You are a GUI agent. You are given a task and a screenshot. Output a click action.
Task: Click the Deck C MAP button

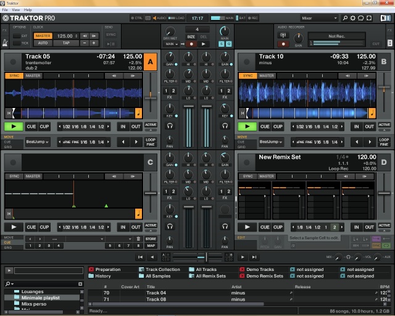[x=151, y=246]
